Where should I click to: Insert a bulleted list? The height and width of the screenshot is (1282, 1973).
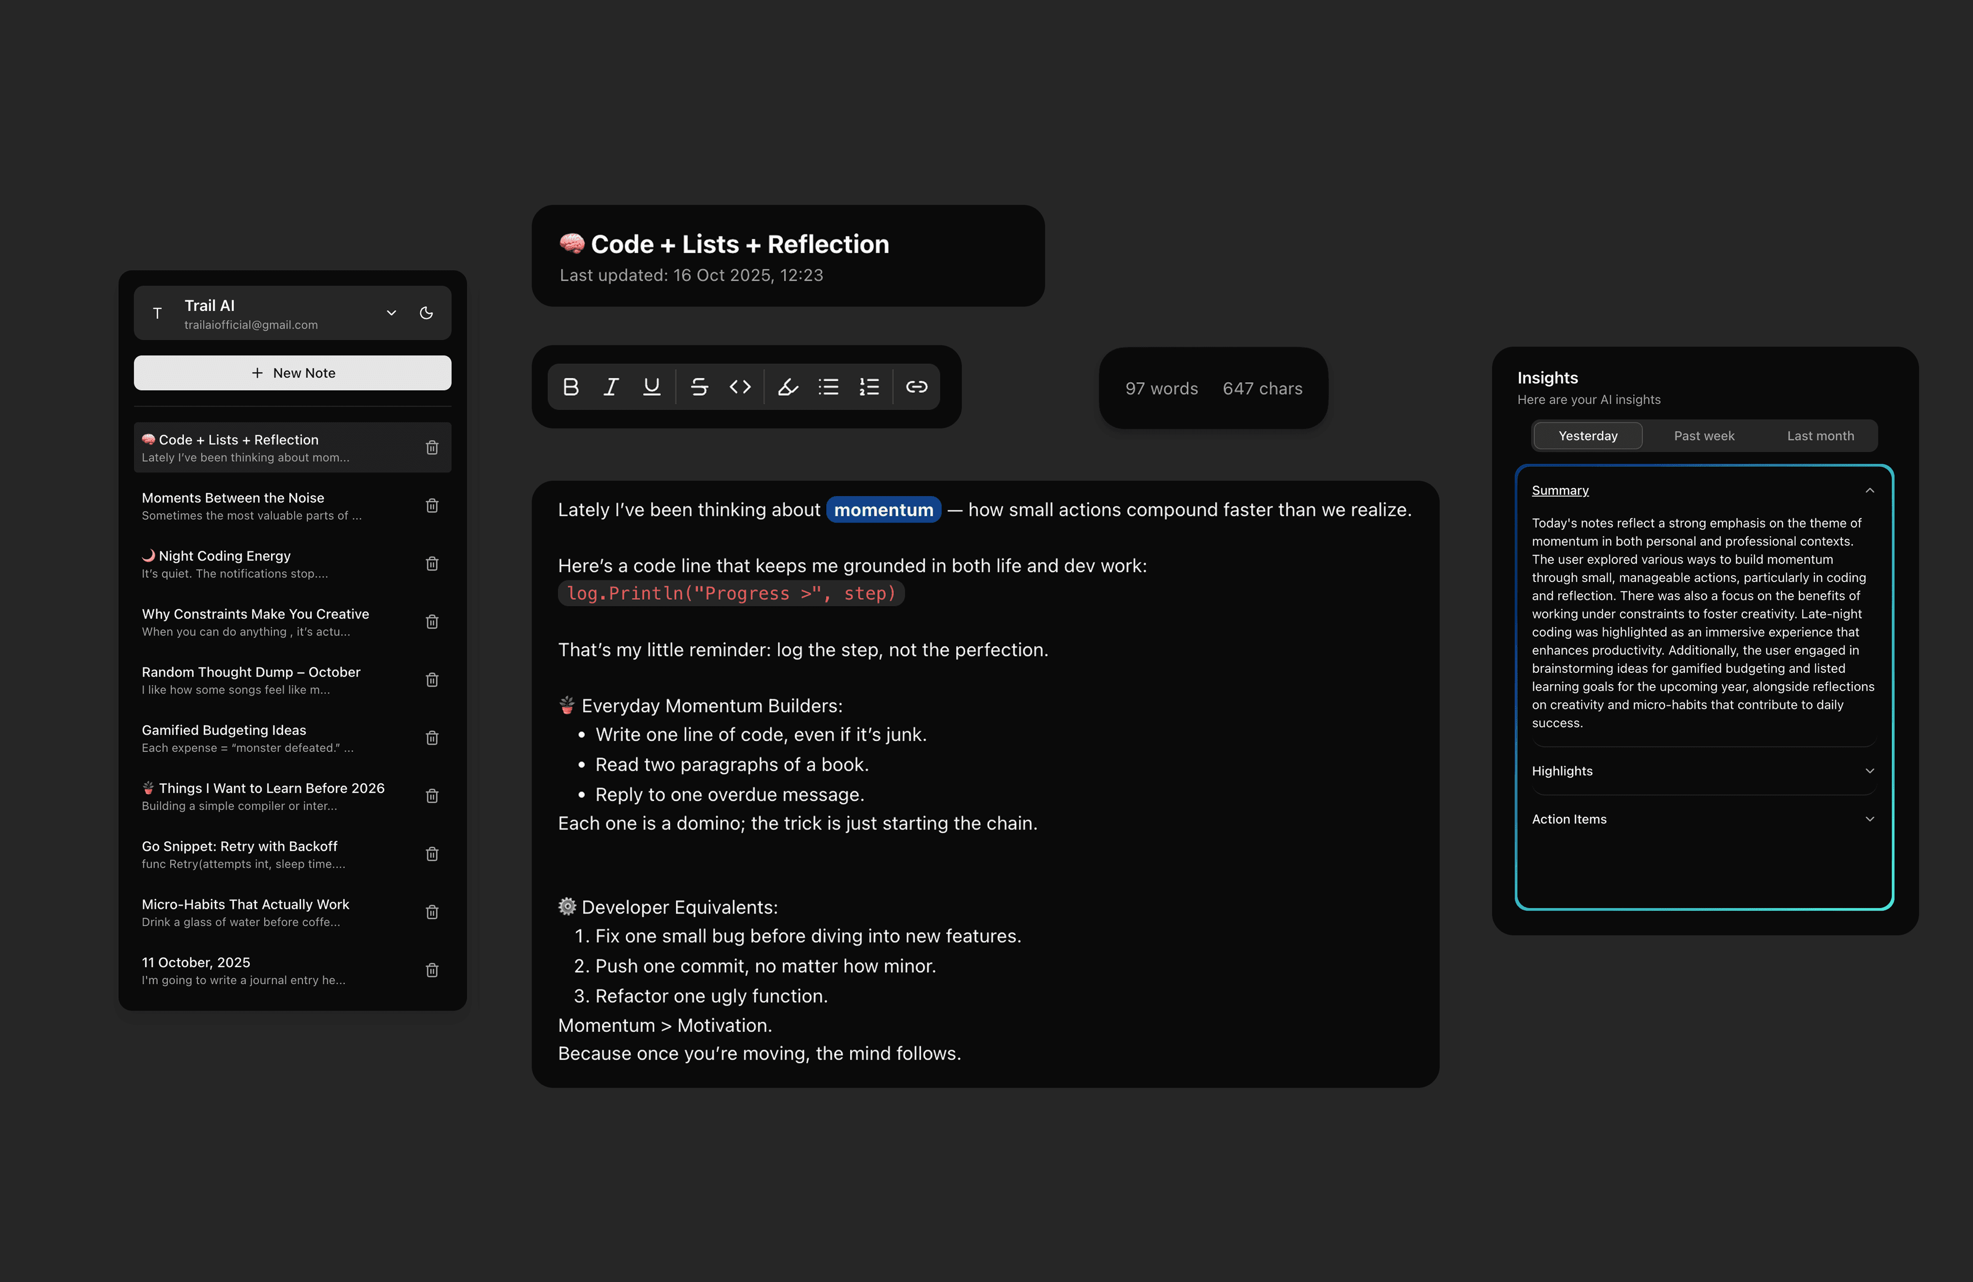(828, 387)
